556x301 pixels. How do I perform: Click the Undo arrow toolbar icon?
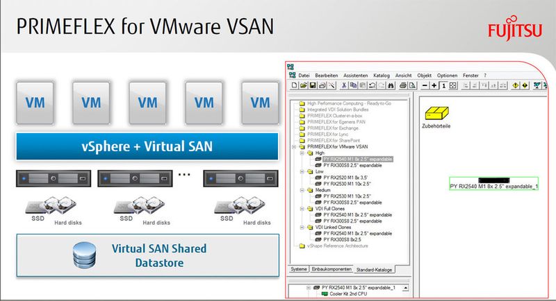(x=372, y=85)
